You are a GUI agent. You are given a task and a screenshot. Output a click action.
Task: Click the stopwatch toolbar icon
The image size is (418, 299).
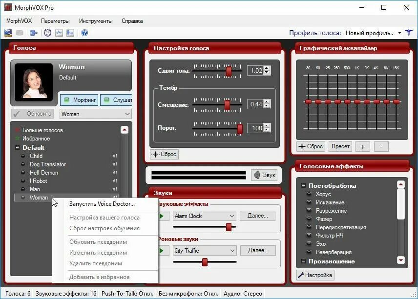(x=48, y=33)
